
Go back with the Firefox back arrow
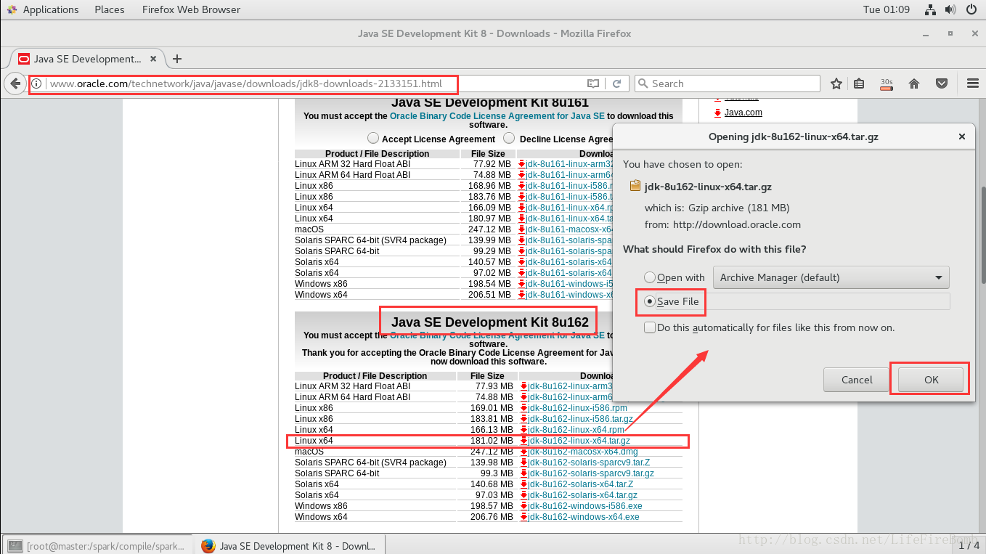[15, 83]
